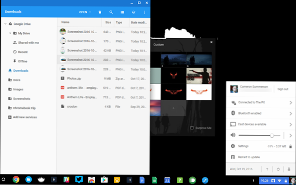Open the Docs folder shortcut
296x185 pixels.
pos(17,80)
